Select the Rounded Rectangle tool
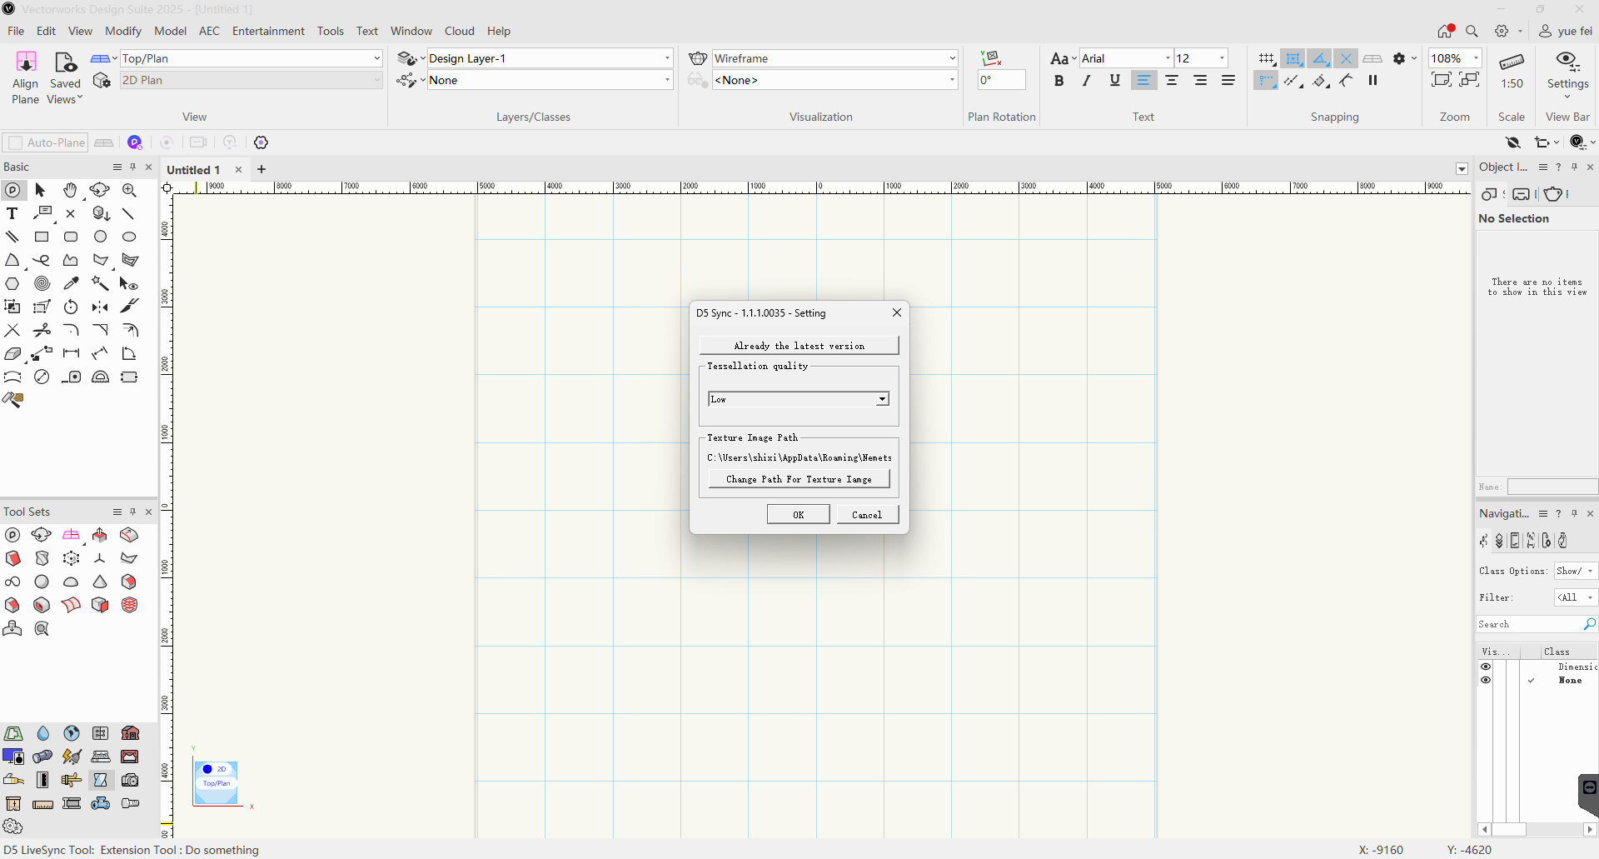 (x=71, y=237)
